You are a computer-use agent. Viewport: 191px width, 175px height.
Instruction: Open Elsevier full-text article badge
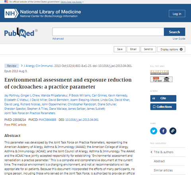pyautogui.click(x=160, y=72)
